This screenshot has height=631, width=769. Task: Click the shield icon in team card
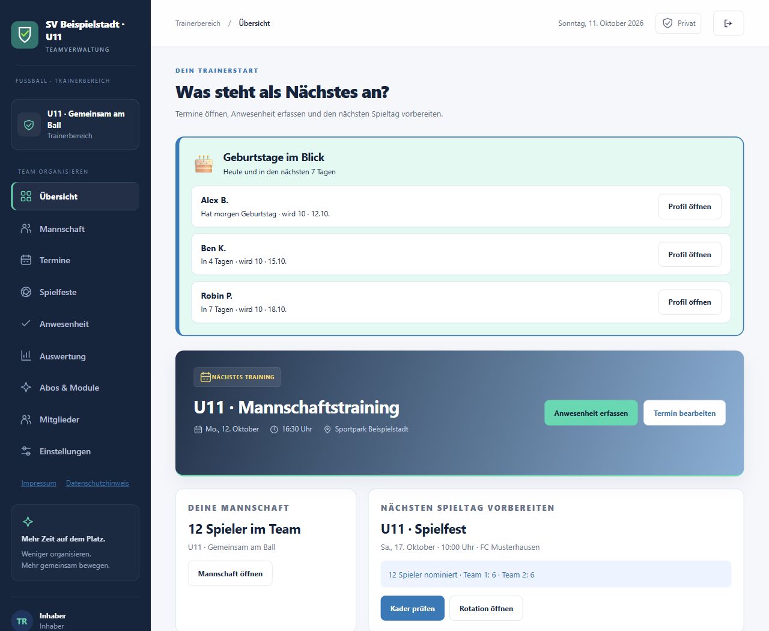pyautogui.click(x=29, y=124)
